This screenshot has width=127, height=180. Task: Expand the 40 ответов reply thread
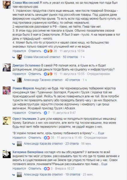[x=72, y=80]
